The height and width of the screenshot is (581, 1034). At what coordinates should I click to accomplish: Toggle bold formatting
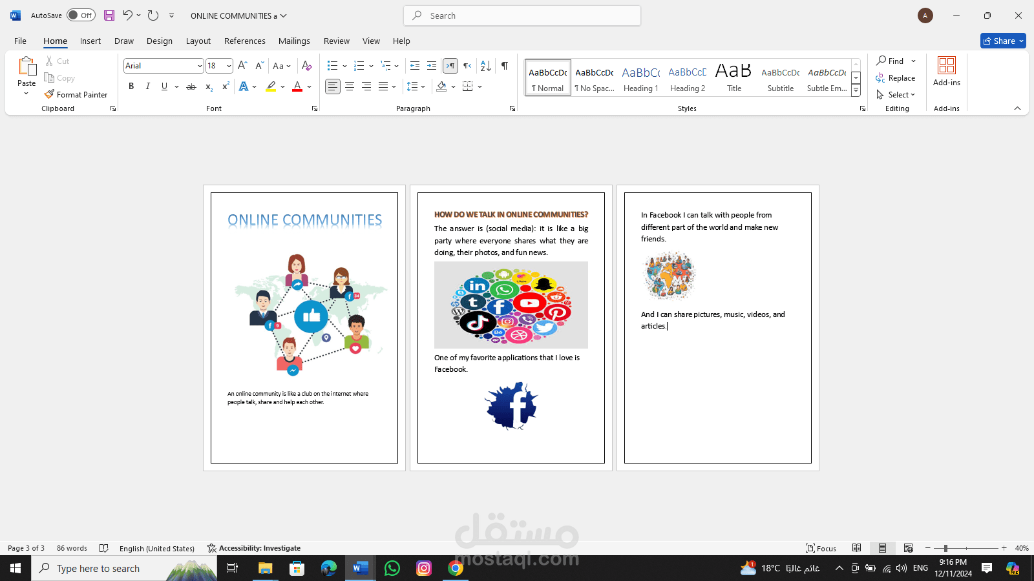click(x=131, y=87)
